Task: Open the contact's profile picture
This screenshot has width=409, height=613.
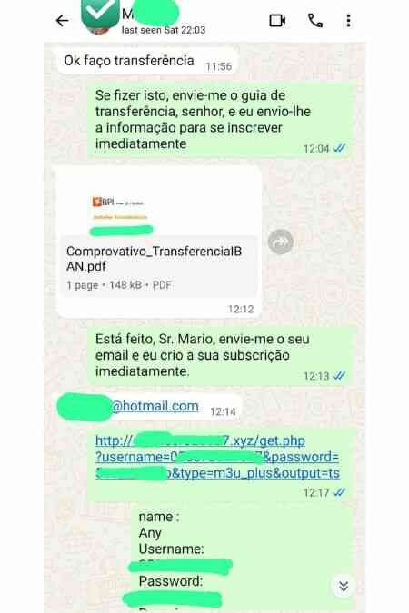Action: [x=99, y=15]
